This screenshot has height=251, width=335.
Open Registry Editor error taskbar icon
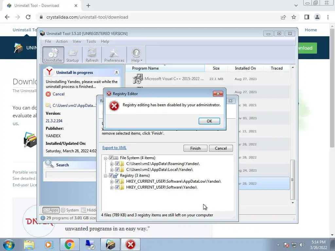[x=131, y=244]
